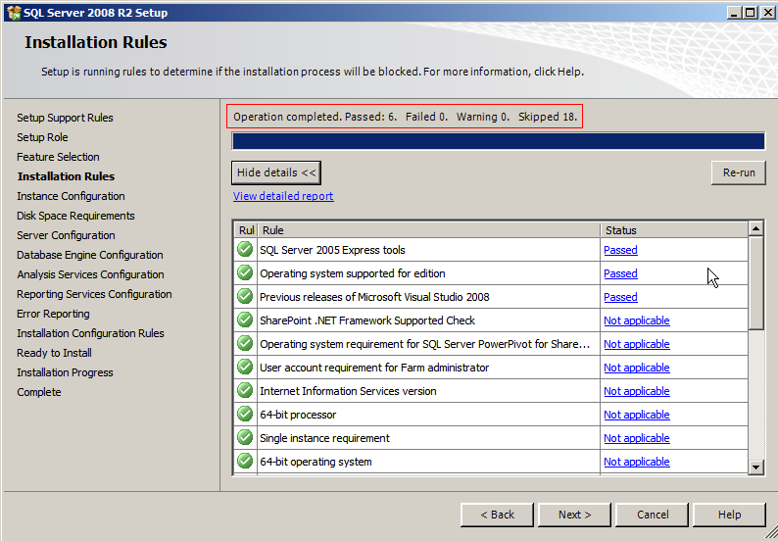Sort by the Rule column header
Image resolution: width=778 pixels, height=541 pixels.
(x=429, y=230)
